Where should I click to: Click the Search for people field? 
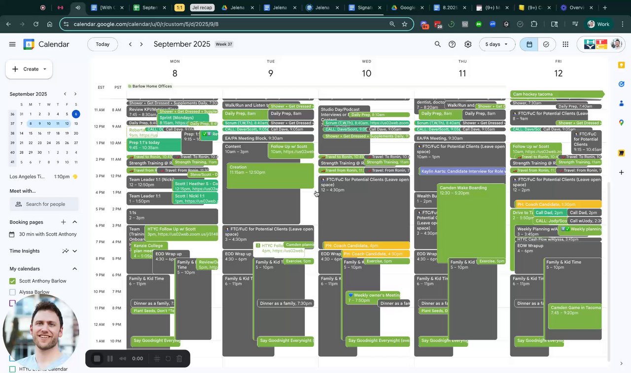click(44, 204)
